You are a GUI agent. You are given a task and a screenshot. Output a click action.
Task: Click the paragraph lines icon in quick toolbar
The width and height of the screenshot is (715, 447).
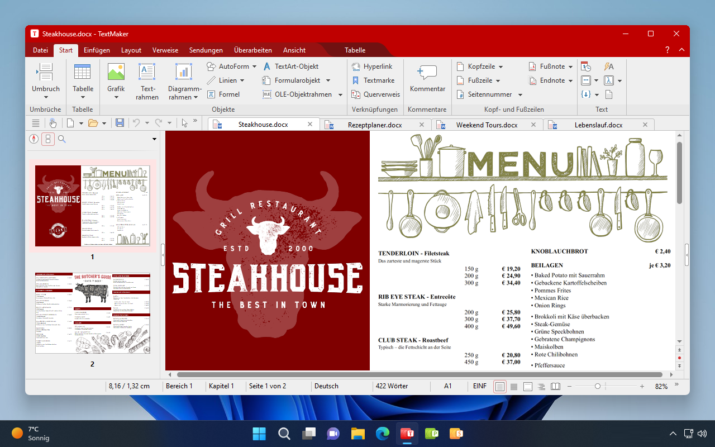(x=36, y=123)
